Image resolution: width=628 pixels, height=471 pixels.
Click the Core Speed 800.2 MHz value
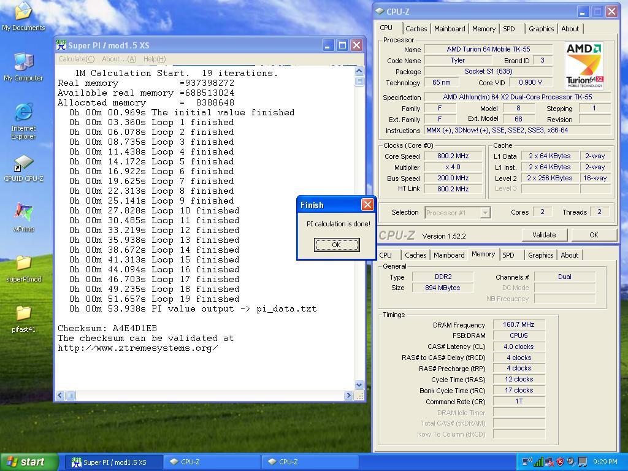[453, 156]
